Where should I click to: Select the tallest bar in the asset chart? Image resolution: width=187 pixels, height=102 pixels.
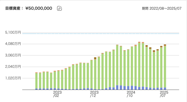[x=139, y=66]
